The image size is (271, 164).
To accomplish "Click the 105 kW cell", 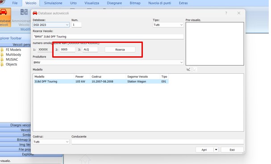I will 80,81.
